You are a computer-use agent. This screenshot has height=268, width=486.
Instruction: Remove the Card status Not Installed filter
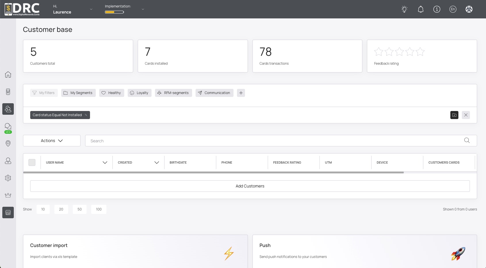(x=86, y=115)
